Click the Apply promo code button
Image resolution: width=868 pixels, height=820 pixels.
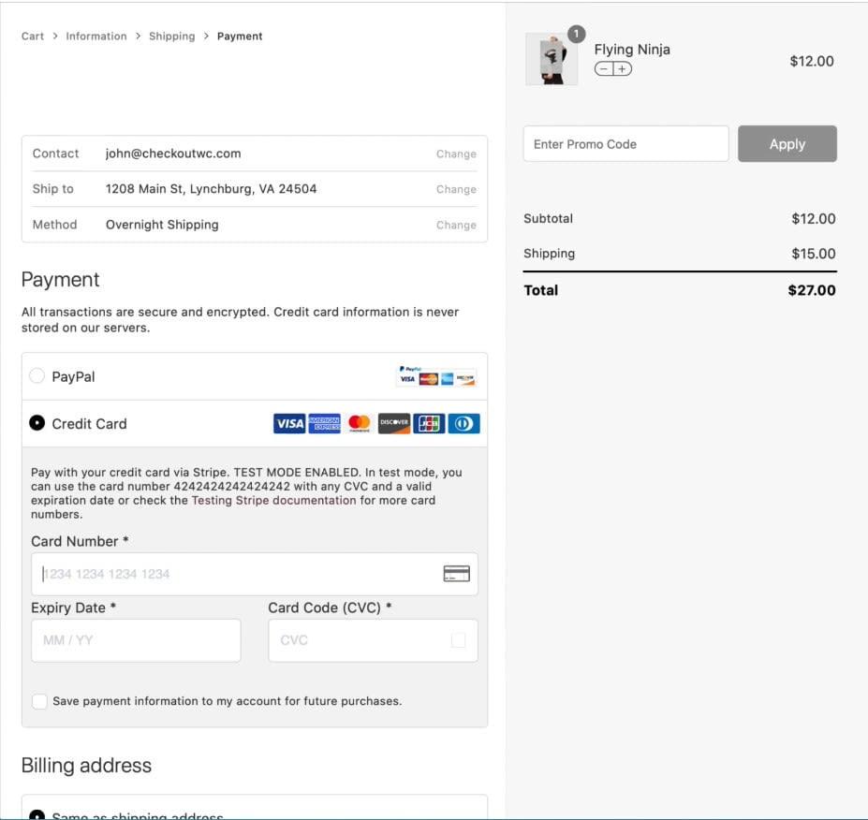coord(787,143)
